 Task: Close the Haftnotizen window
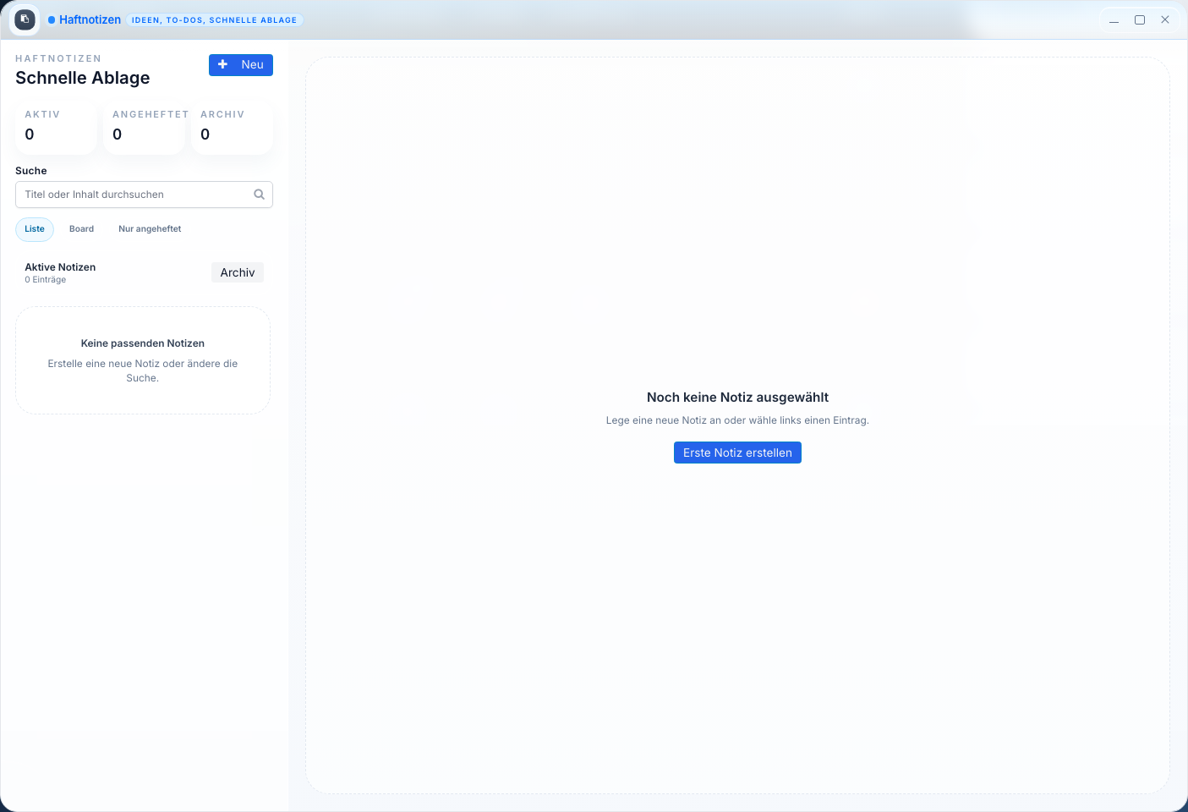[x=1164, y=20]
